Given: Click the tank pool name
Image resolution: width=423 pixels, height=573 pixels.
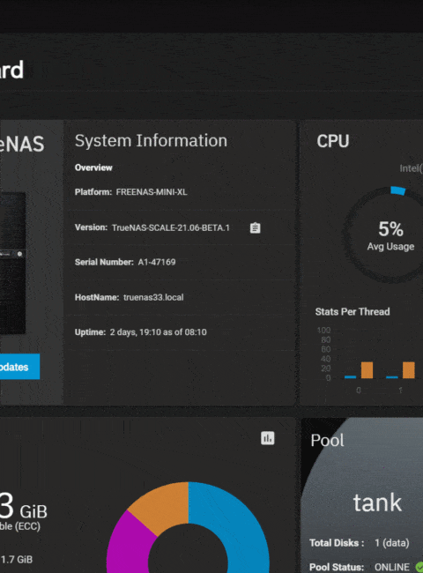Looking at the screenshot, I should coord(377,502).
